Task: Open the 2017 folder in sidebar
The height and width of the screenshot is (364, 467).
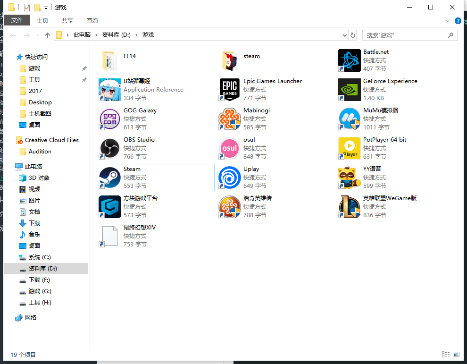Action: tap(35, 91)
